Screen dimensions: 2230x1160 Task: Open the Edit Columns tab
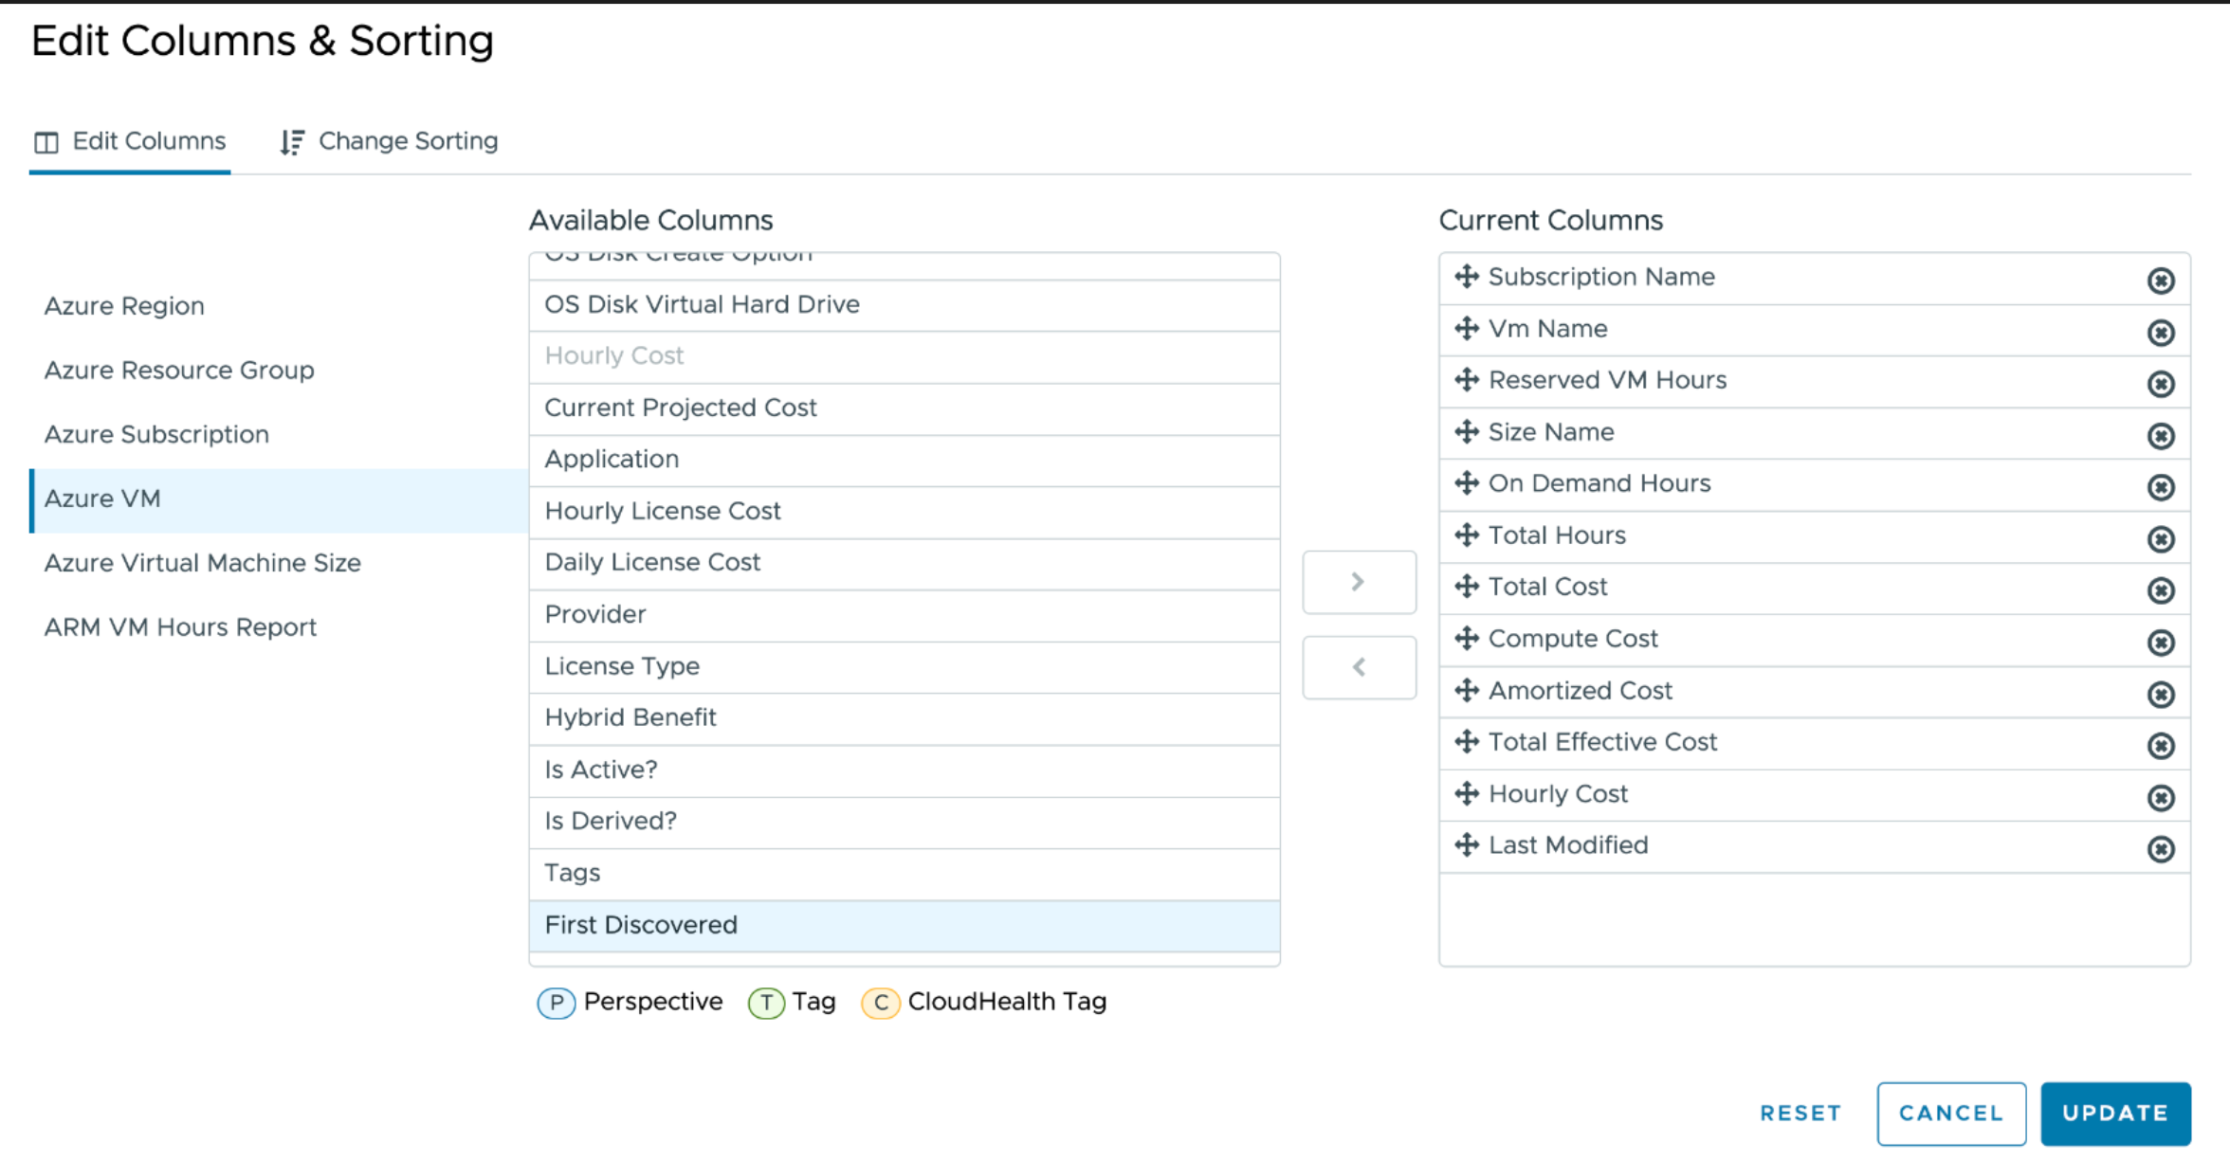coord(131,141)
